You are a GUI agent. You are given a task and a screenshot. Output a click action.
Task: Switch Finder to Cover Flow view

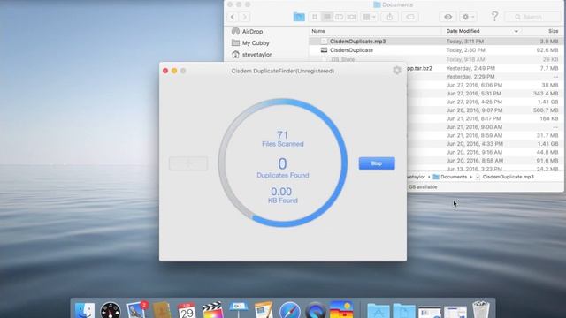(x=351, y=17)
